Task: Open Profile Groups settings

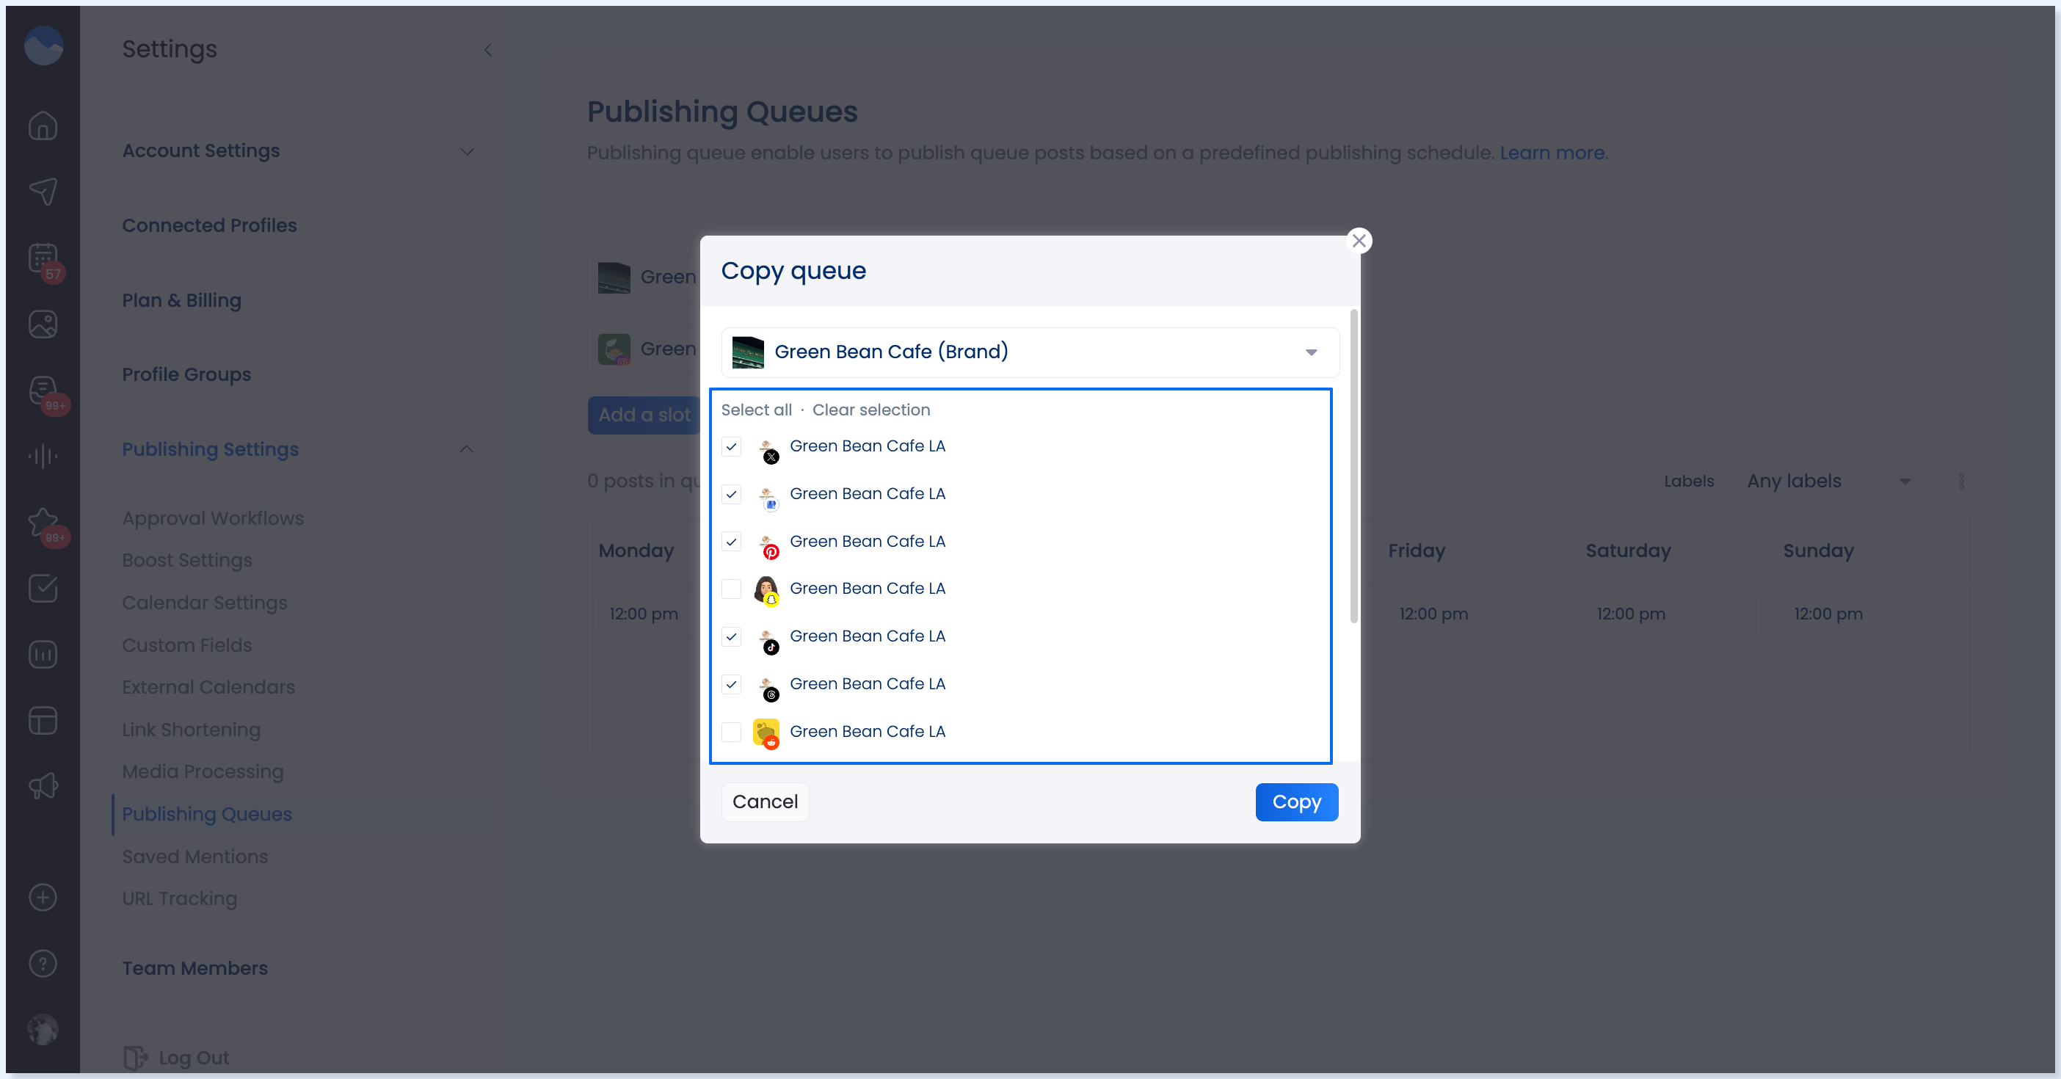Action: pos(186,374)
